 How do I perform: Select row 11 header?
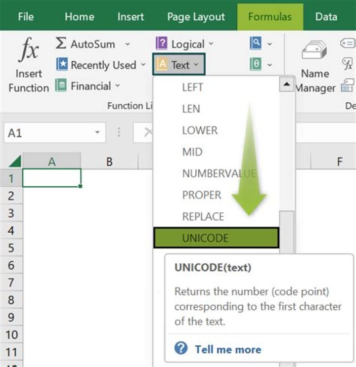(x=11, y=352)
